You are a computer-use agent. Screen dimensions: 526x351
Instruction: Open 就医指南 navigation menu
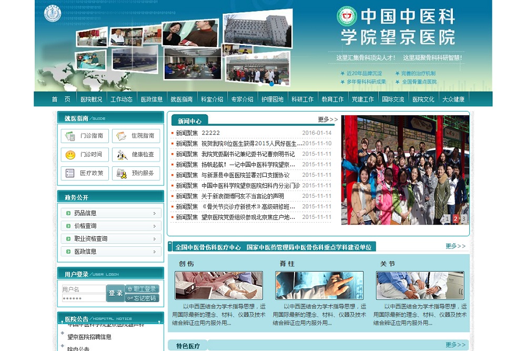click(181, 99)
